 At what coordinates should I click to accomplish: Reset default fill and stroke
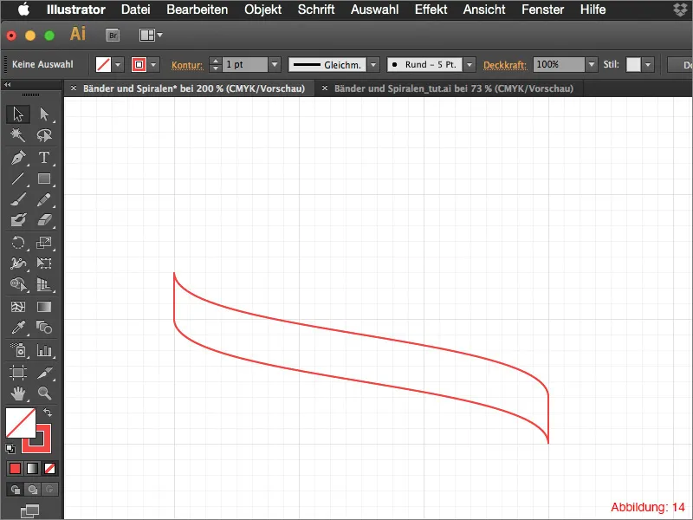coord(10,449)
